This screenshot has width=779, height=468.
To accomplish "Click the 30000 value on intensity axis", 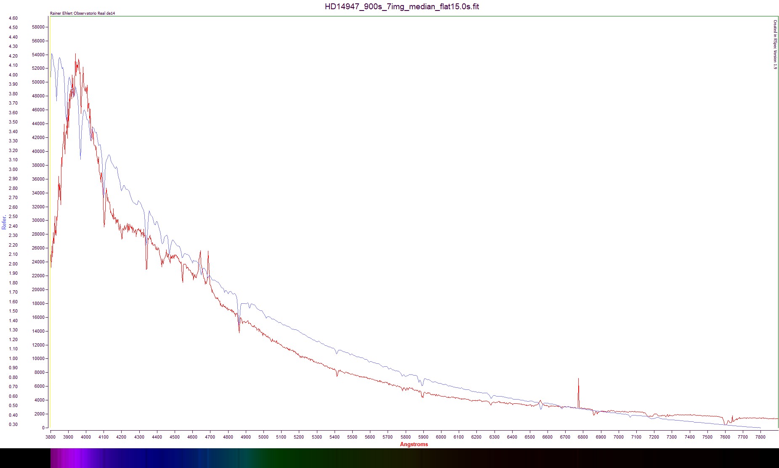I will [x=38, y=220].
